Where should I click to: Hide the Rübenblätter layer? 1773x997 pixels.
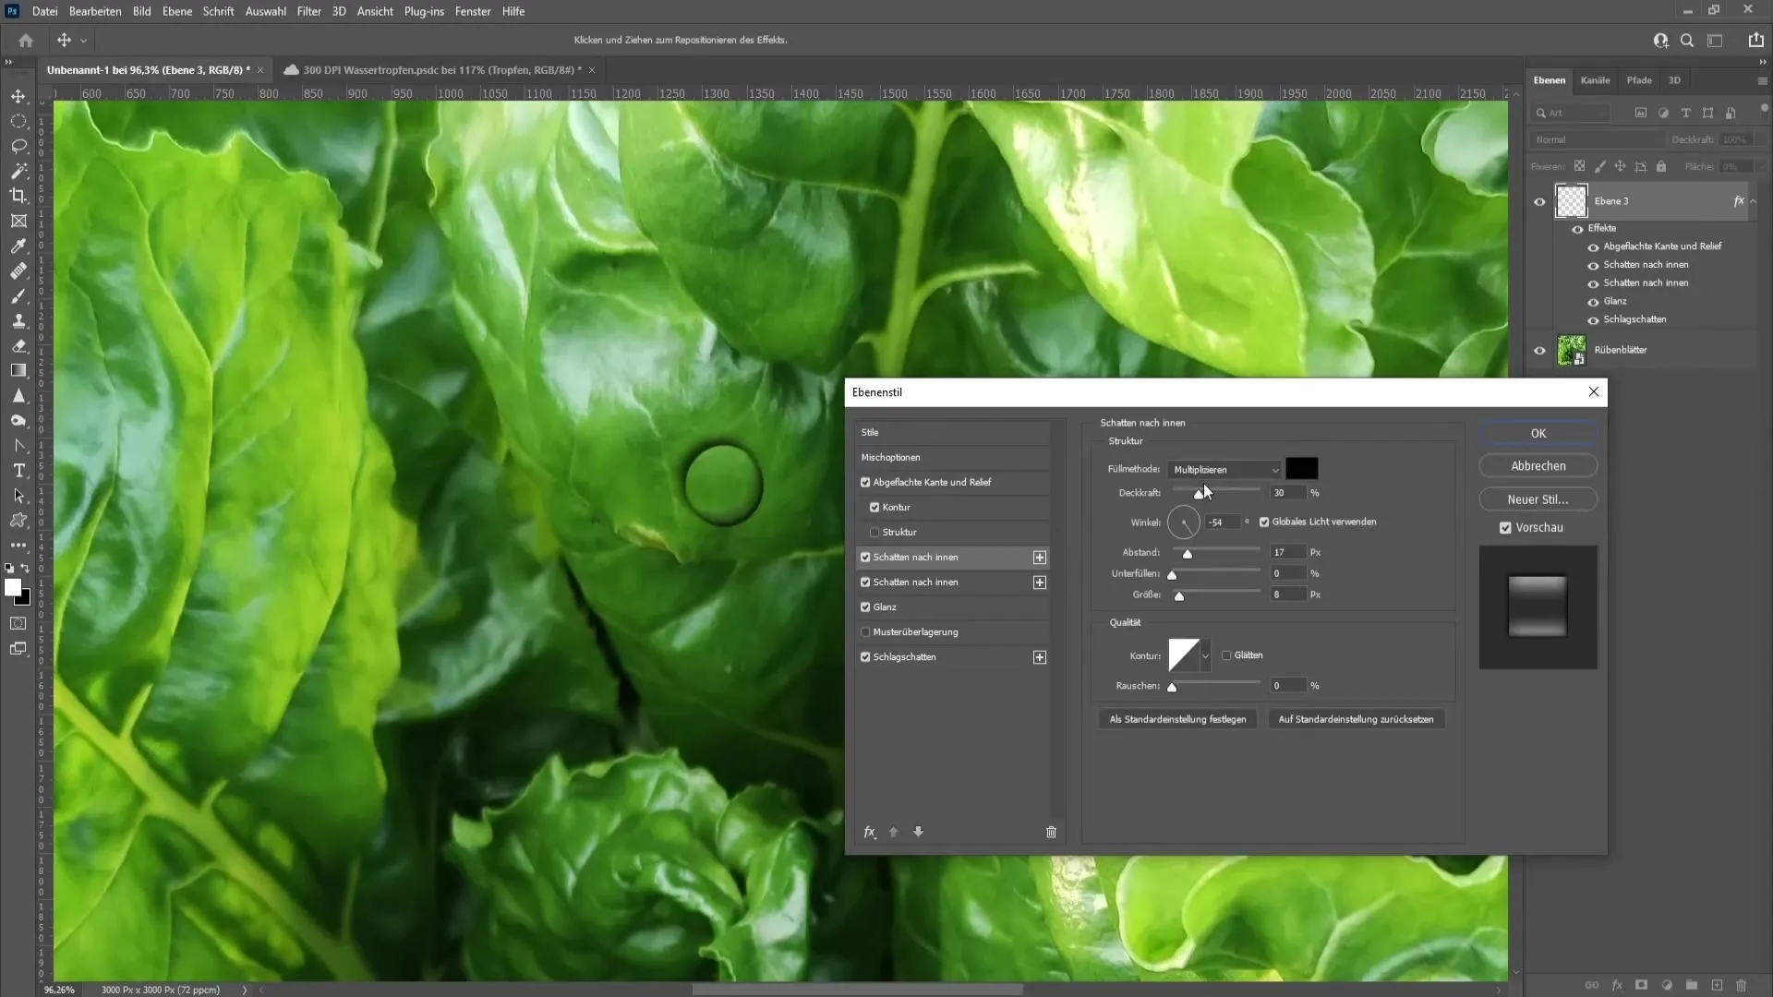[1539, 351]
